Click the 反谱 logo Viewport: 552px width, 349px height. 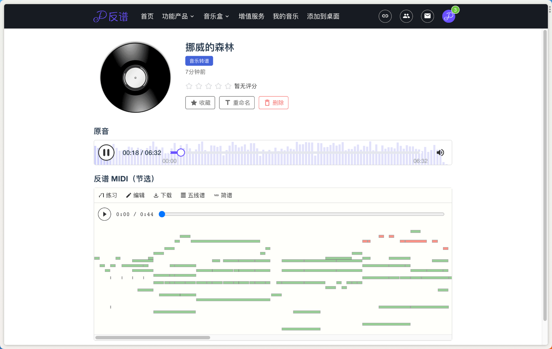pyautogui.click(x=111, y=16)
